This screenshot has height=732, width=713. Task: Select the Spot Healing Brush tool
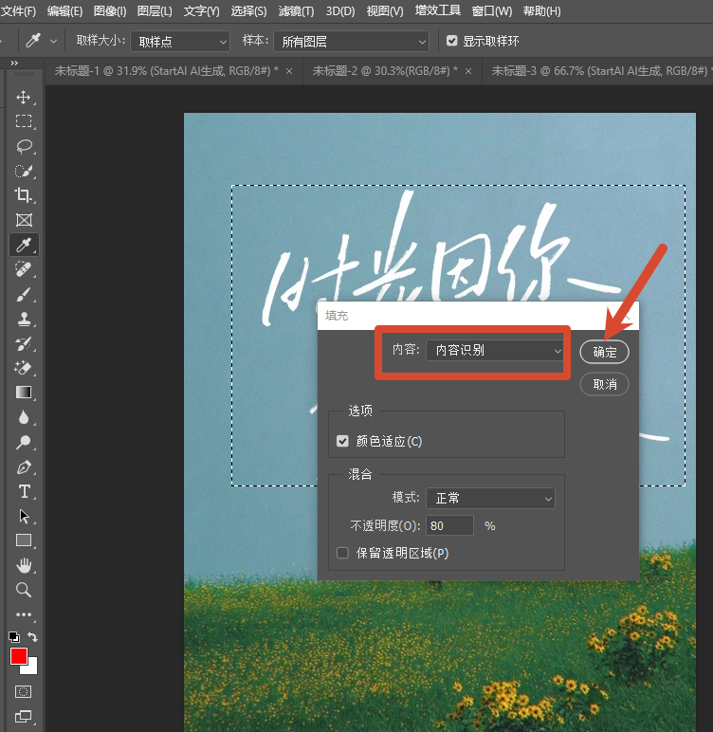(x=24, y=269)
